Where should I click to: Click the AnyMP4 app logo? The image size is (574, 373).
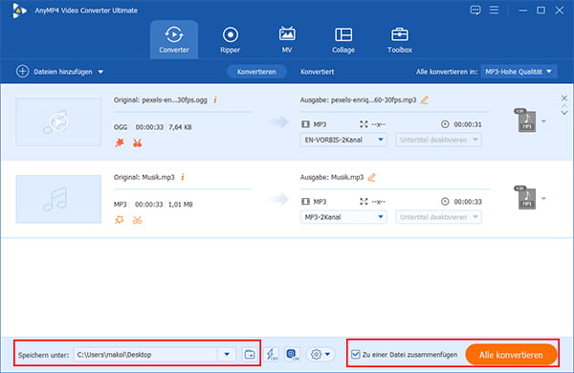[x=19, y=11]
